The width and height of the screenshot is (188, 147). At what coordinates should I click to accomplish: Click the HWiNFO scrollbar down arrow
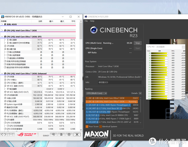point(81,130)
